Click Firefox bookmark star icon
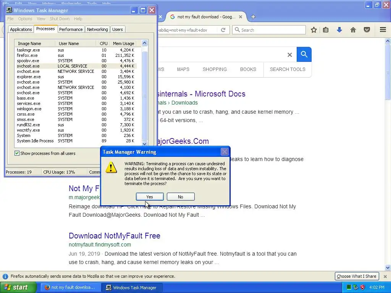Image resolution: width=391 pixels, height=293 pixels. (314, 30)
